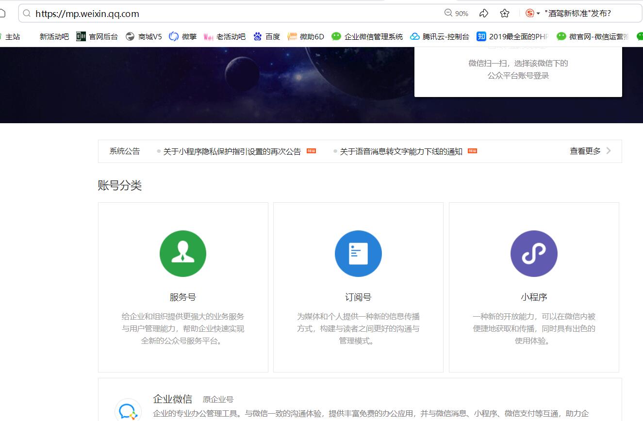
Task: Open 关于语音消息转文字能力下线的通知 announcement
Action: 401,151
